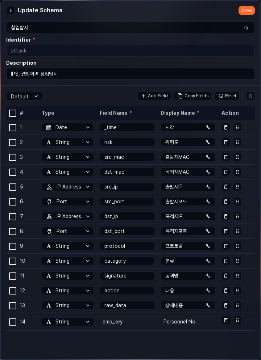This screenshot has width=261, height=360.
Task: Delete the raw_data field row
Action: tap(225, 305)
